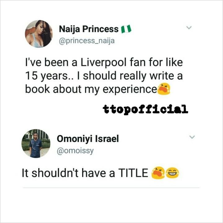
Task: Click the ttopofficial watermark text
Action: (x=145, y=110)
